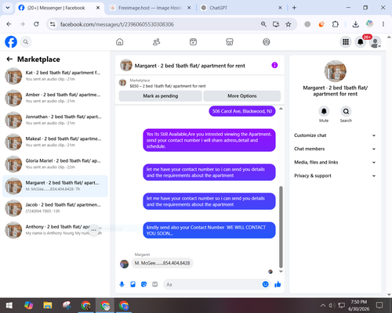This screenshot has width=392, height=313.
Task: Click the 'M. McGee......854.404.8428' message bubble
Action: (162, 263)
